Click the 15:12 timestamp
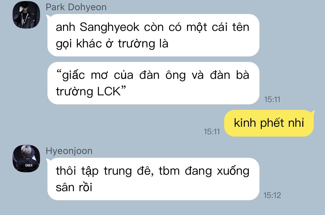Image resolution: width=325 pixels, height=215 pixels. pyautogui.click(x=272, y=195)
